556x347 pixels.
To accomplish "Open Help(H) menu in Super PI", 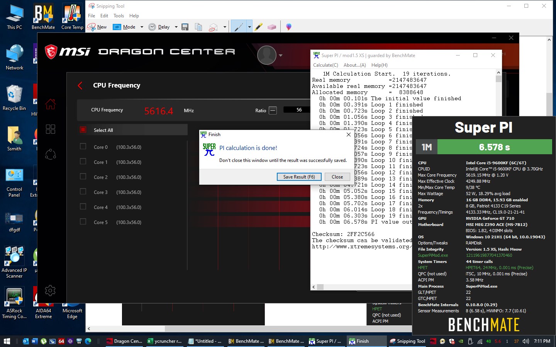I will [x=379, y=65].
